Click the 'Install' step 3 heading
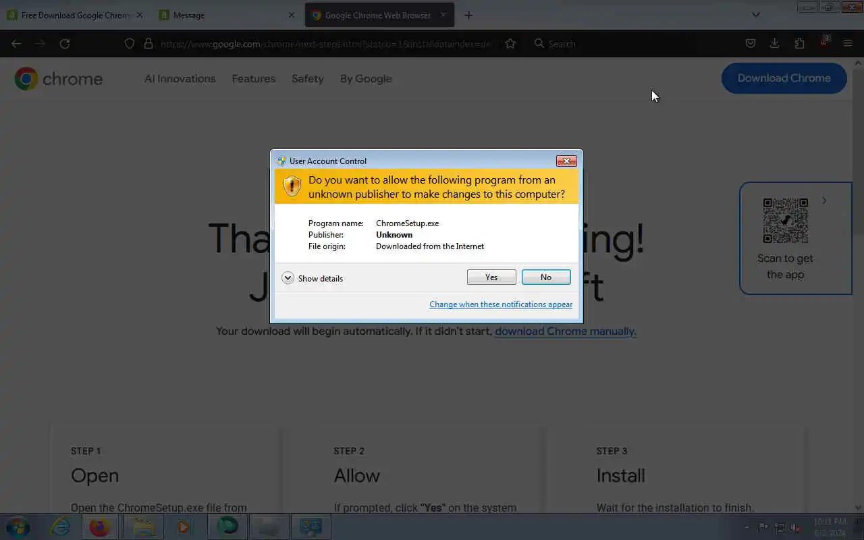 (x=620, y=476)
